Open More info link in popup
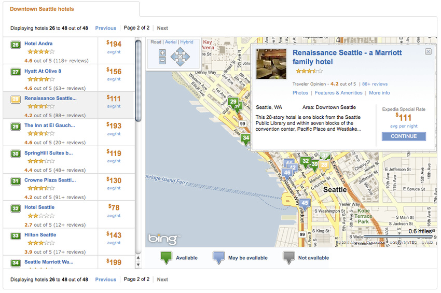Screen dimensions: 441x293 coord(379,93)
